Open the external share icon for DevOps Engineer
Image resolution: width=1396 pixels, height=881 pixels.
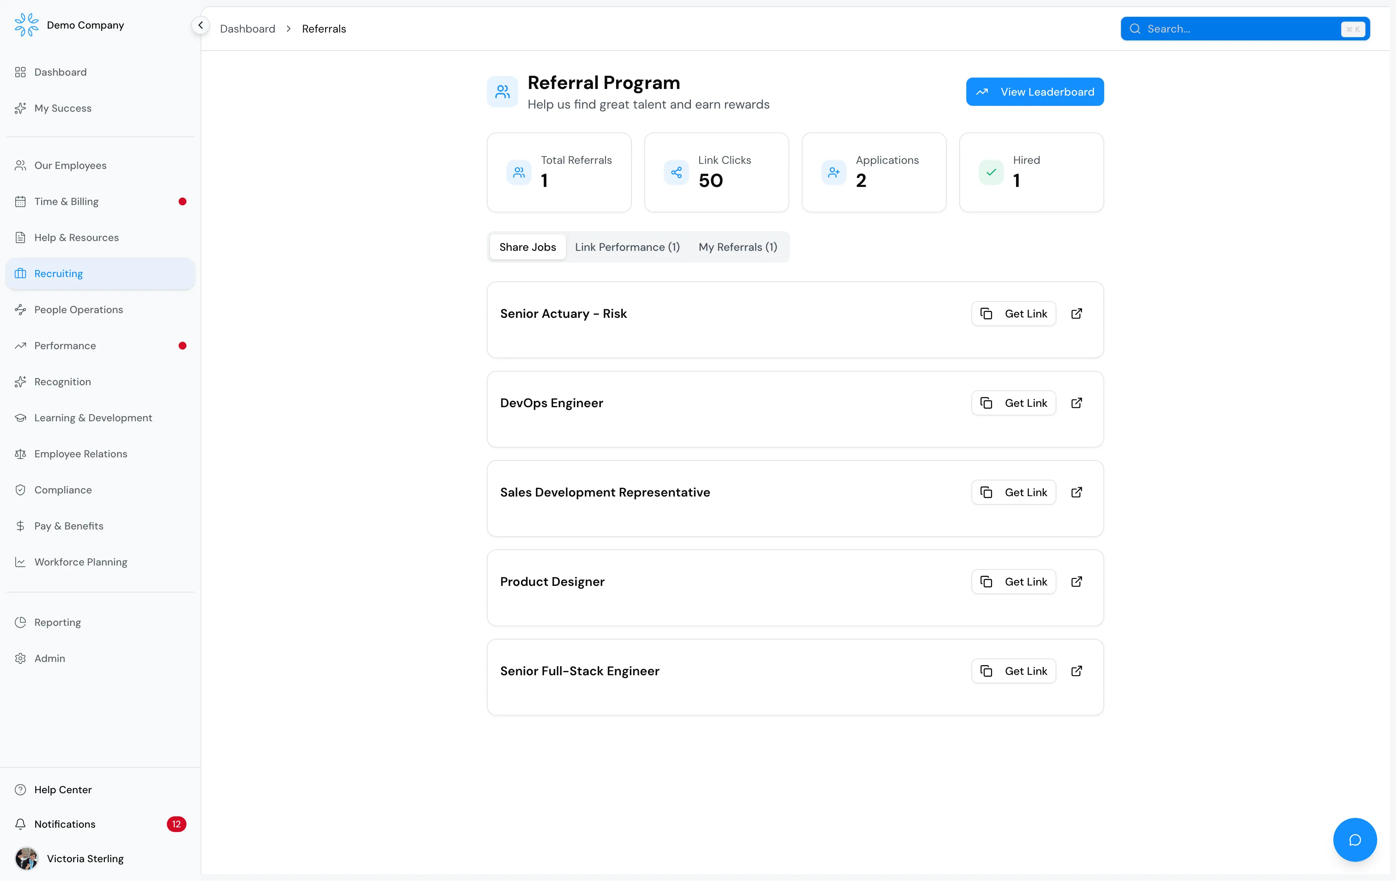1076,402
